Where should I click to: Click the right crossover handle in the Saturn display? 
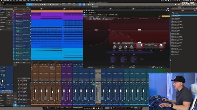[x=139, y=30]
